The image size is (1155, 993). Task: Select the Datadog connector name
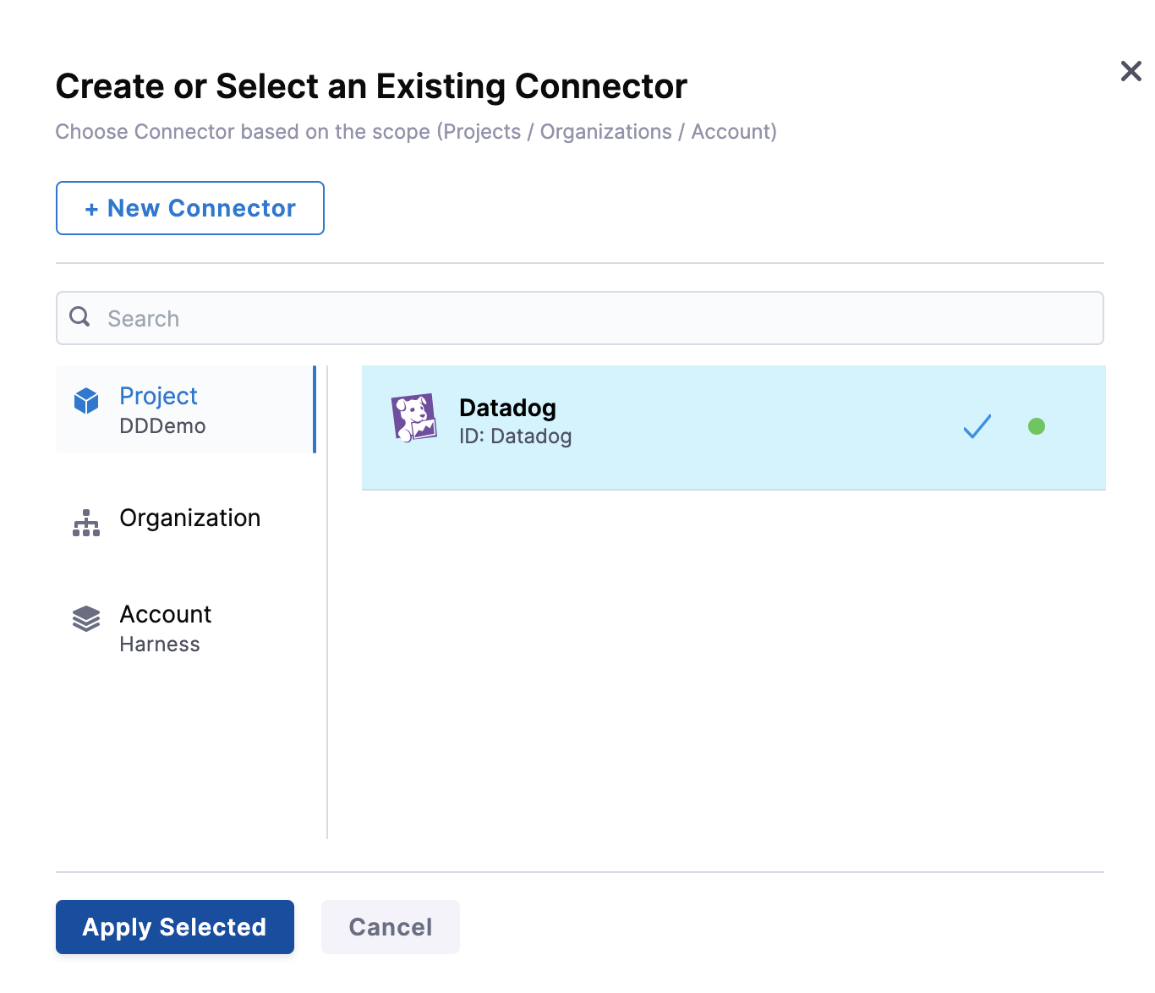(x=507, y=408)
